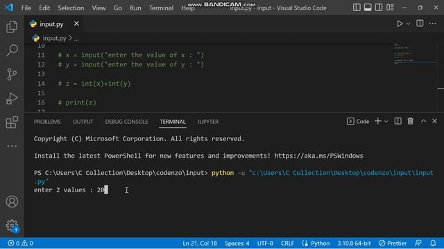
Task: Open the terminal launch profile dropdown
Action: 386,122
